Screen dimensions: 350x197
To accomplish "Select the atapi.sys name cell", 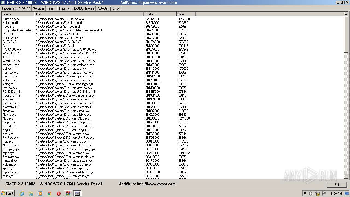I will tap(8, 99).
